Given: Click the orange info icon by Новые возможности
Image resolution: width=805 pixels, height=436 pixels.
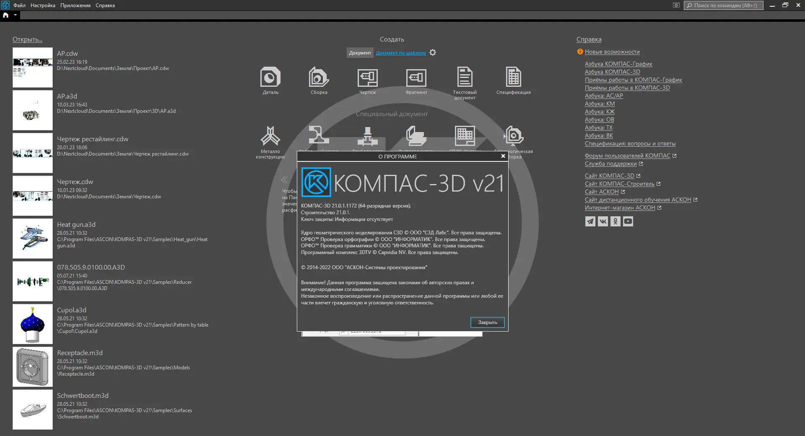Looking at the screenshot, I should [580, 52].
